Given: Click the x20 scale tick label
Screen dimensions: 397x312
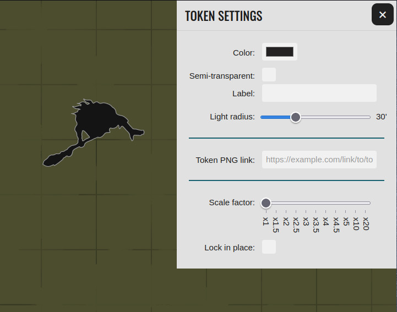Looking at the screenshot, I should (366, 224).
